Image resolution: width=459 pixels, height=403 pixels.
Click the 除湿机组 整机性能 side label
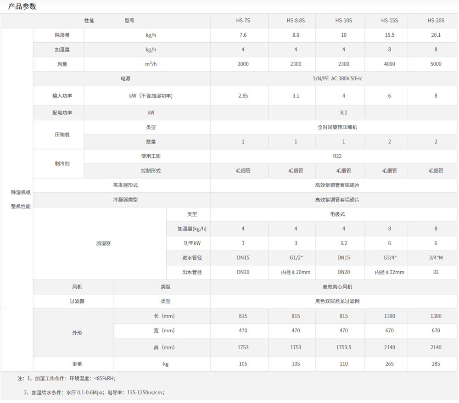(x=21, y=199)
